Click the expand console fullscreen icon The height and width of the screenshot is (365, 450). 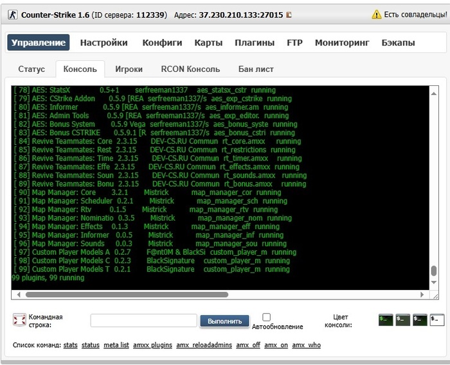19,319
